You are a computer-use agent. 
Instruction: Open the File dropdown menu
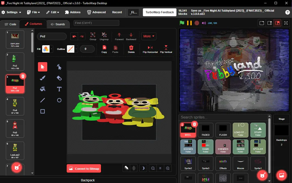coord(33,12)
